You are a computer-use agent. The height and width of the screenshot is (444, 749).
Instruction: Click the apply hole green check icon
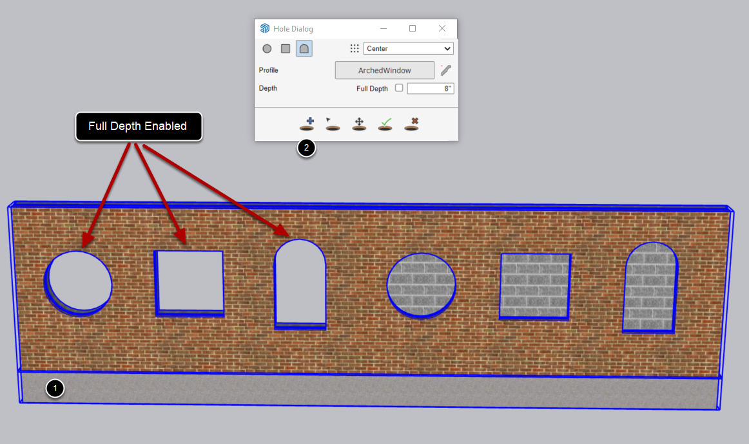[385, 124]
